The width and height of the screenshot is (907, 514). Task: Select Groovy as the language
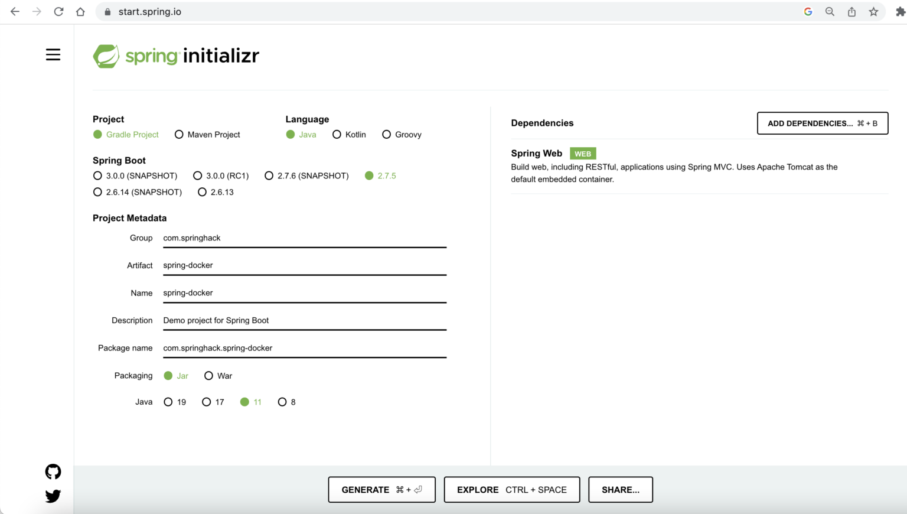386,134
